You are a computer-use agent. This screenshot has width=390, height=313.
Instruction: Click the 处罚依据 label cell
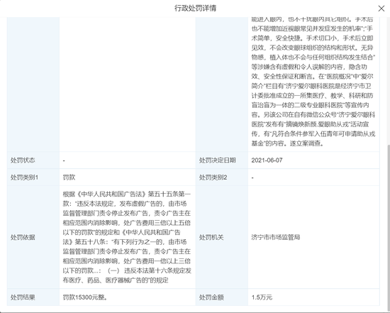[33, 237]
